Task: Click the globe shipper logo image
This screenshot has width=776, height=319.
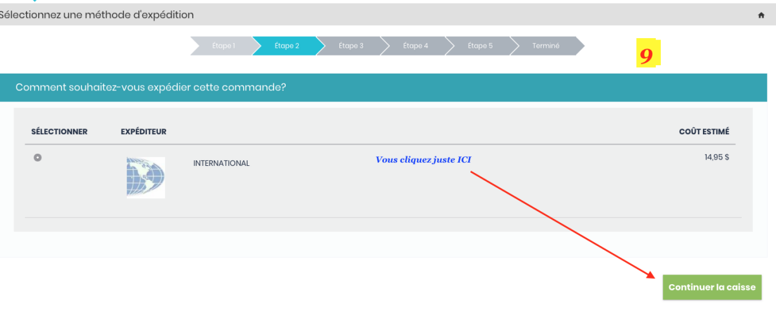Action: 145,177
